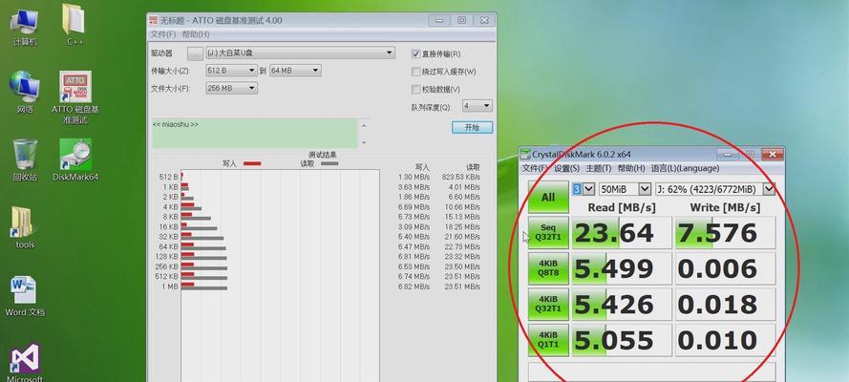Click the 5.055 read result cell
Viewport: 849px width, 382px height.
pyautogui.click(x=622, y=340)
